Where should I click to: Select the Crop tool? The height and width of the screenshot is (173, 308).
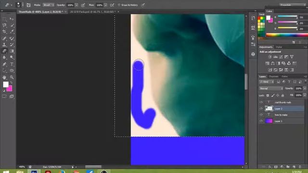click(4, 32)
